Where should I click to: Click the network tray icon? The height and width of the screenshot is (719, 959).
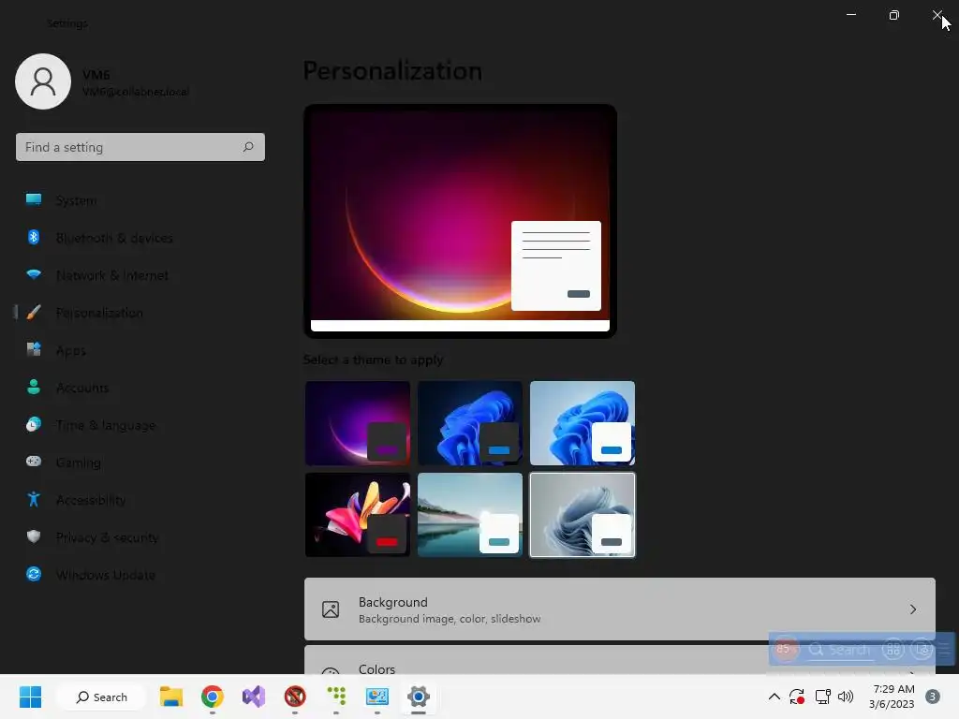pyautogui.click(x=822, y=697)
